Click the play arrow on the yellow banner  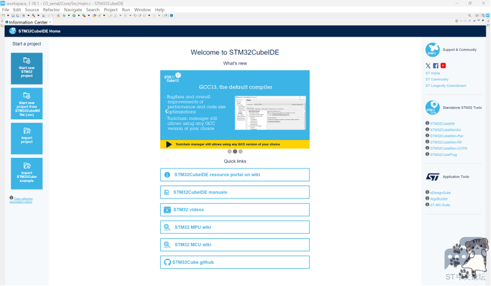(x=169, y=144)
